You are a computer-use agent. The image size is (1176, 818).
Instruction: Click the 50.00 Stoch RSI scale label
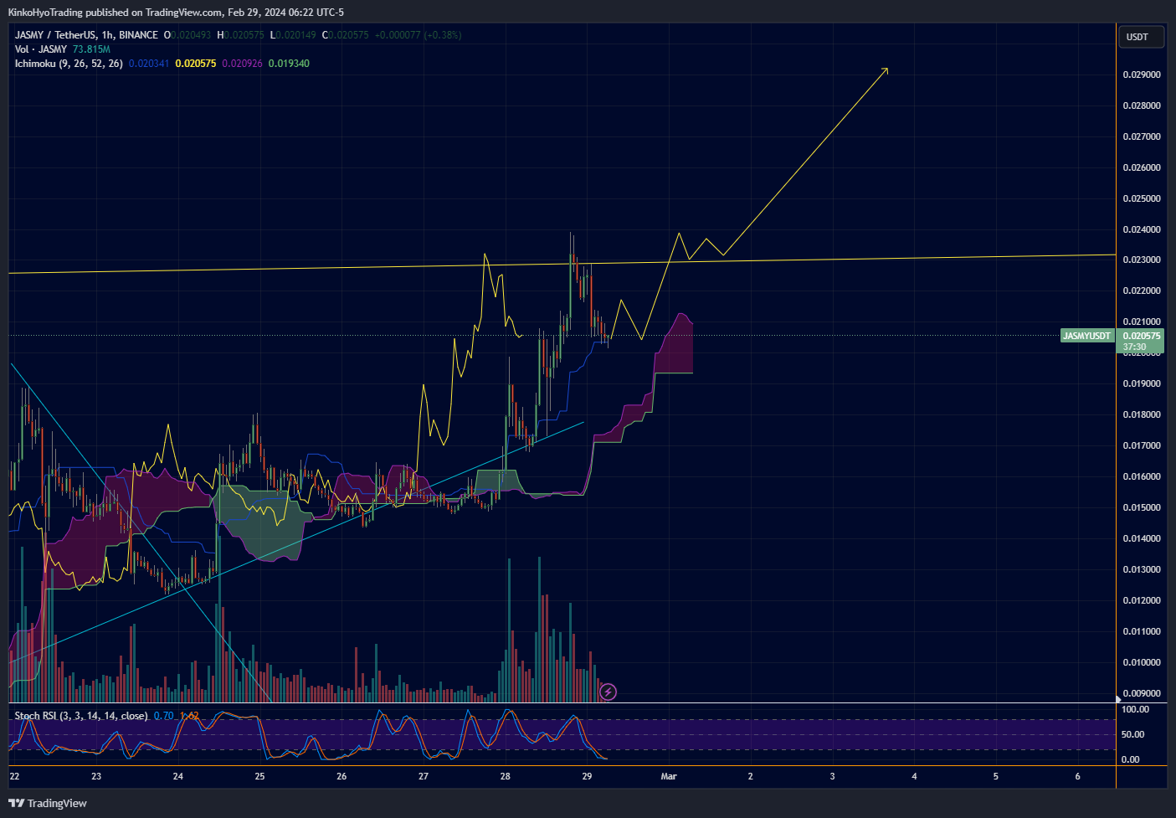tap(1132, 734)
